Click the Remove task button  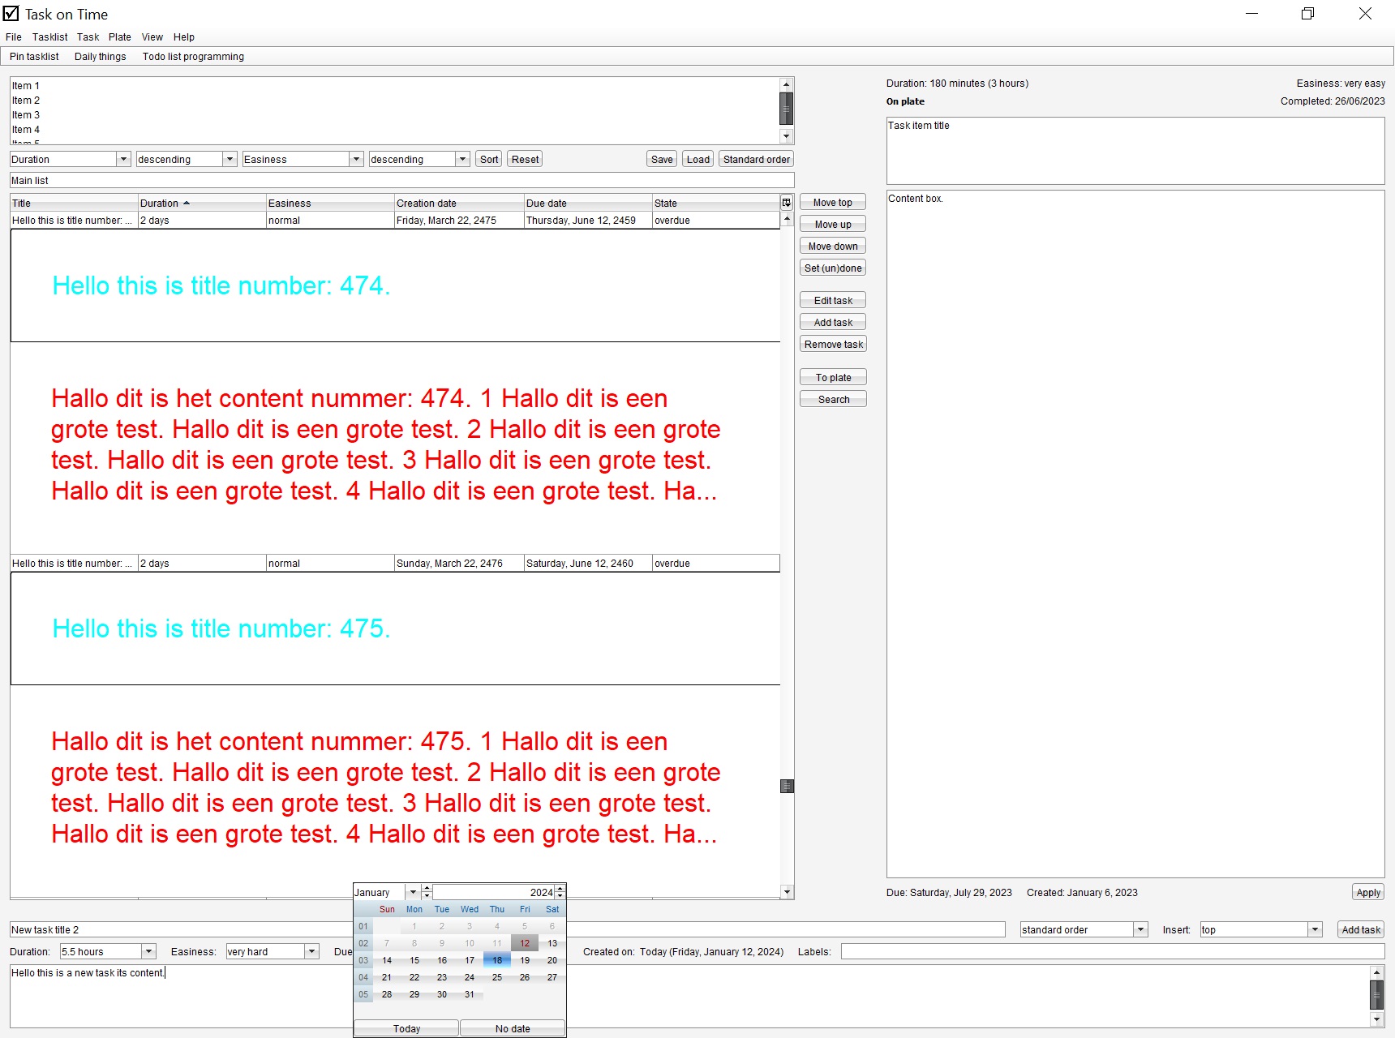(x=833, y=345)
